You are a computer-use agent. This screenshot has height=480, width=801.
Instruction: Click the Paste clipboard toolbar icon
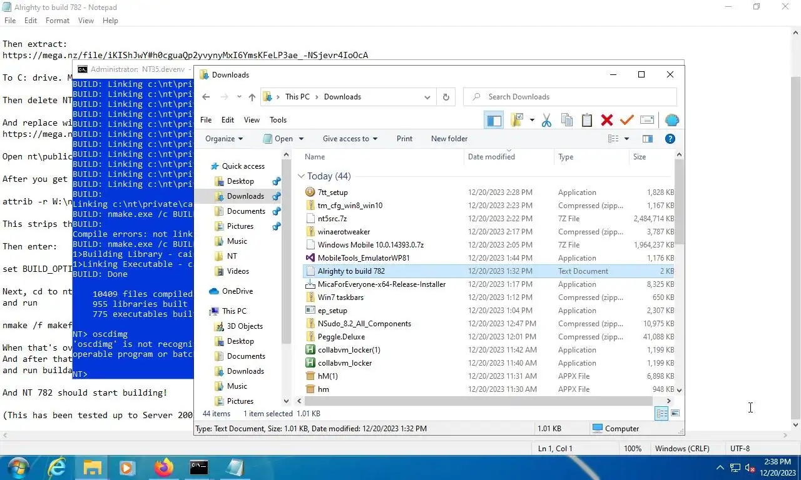coord(587,121)
